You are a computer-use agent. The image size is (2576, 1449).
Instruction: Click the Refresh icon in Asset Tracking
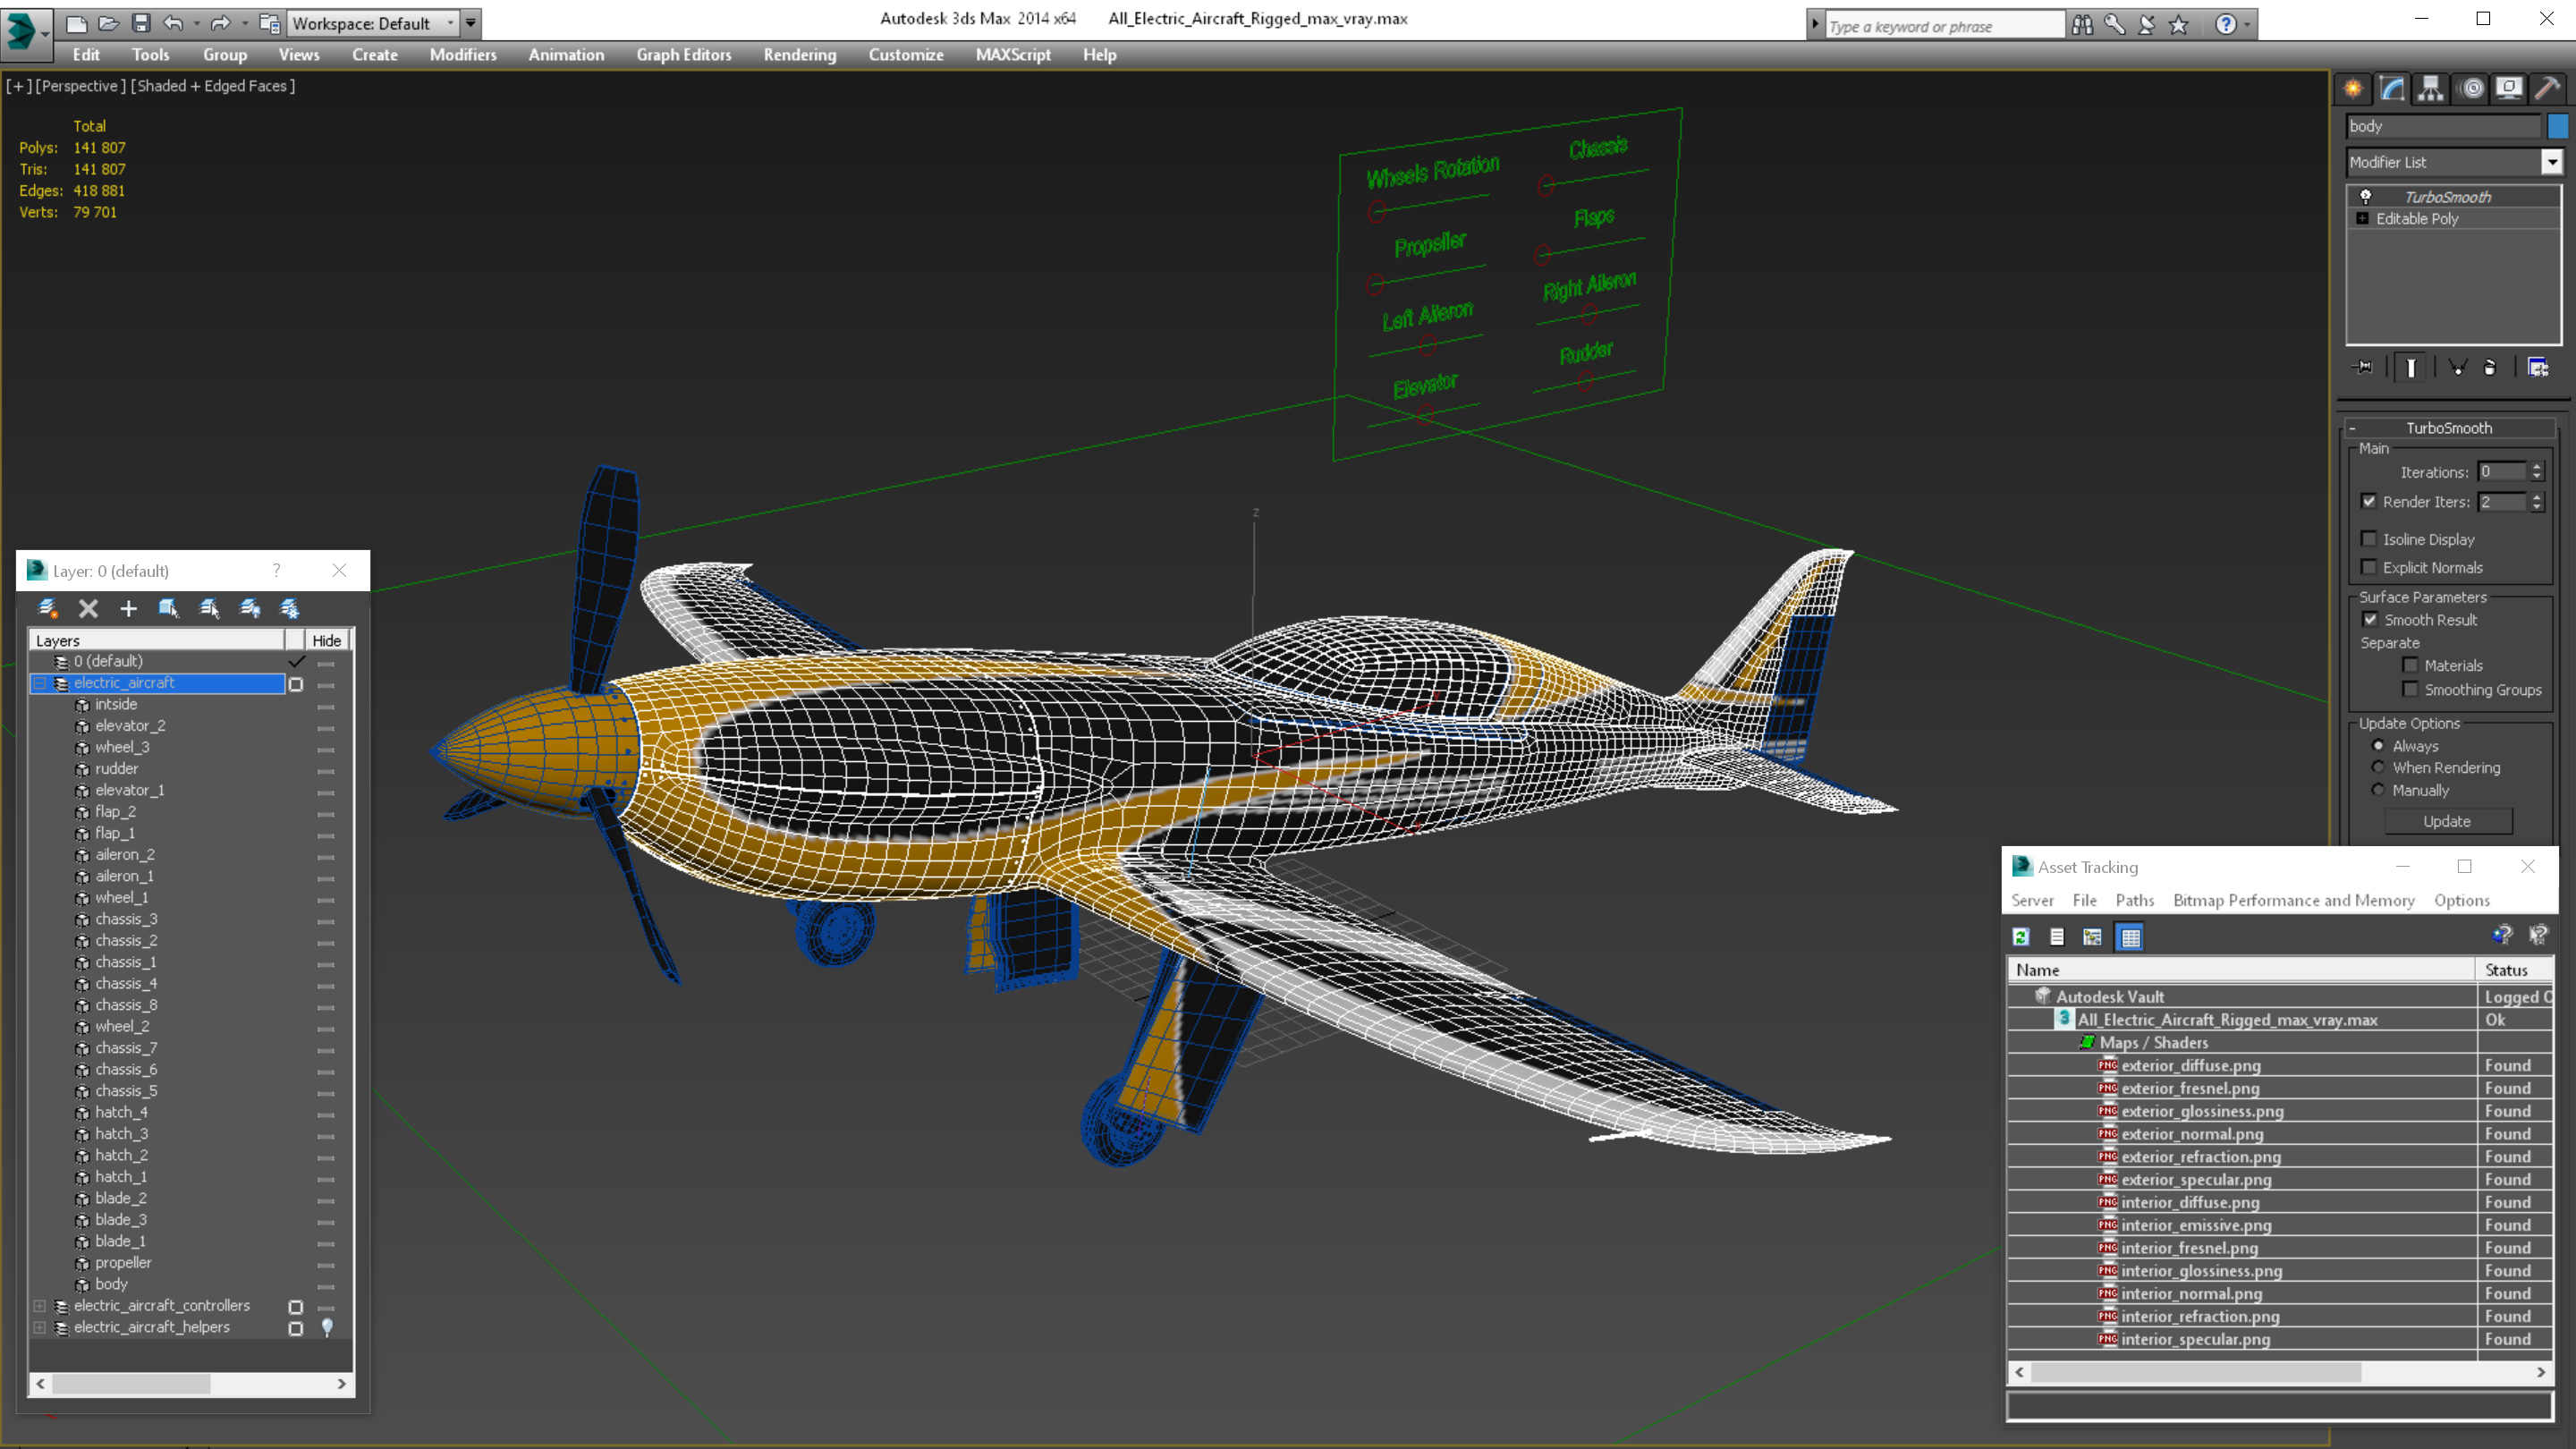click(x=2021, y=937)
